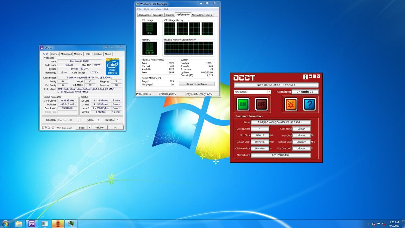Open the Users tab in Task Manager
Viewport: 405px width, 228px height.
coord(209,15)
